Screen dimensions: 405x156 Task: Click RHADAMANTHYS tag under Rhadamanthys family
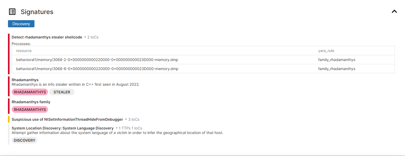pos(30,110)
